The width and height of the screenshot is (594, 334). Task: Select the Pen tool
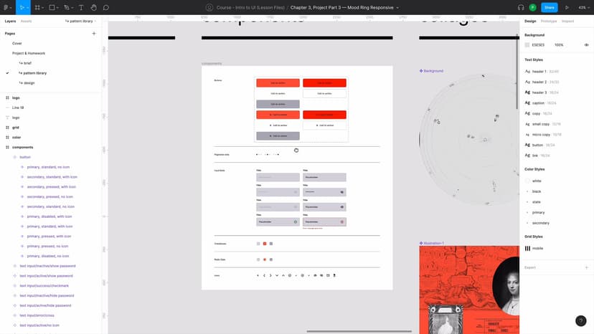[x=67, y=7]
